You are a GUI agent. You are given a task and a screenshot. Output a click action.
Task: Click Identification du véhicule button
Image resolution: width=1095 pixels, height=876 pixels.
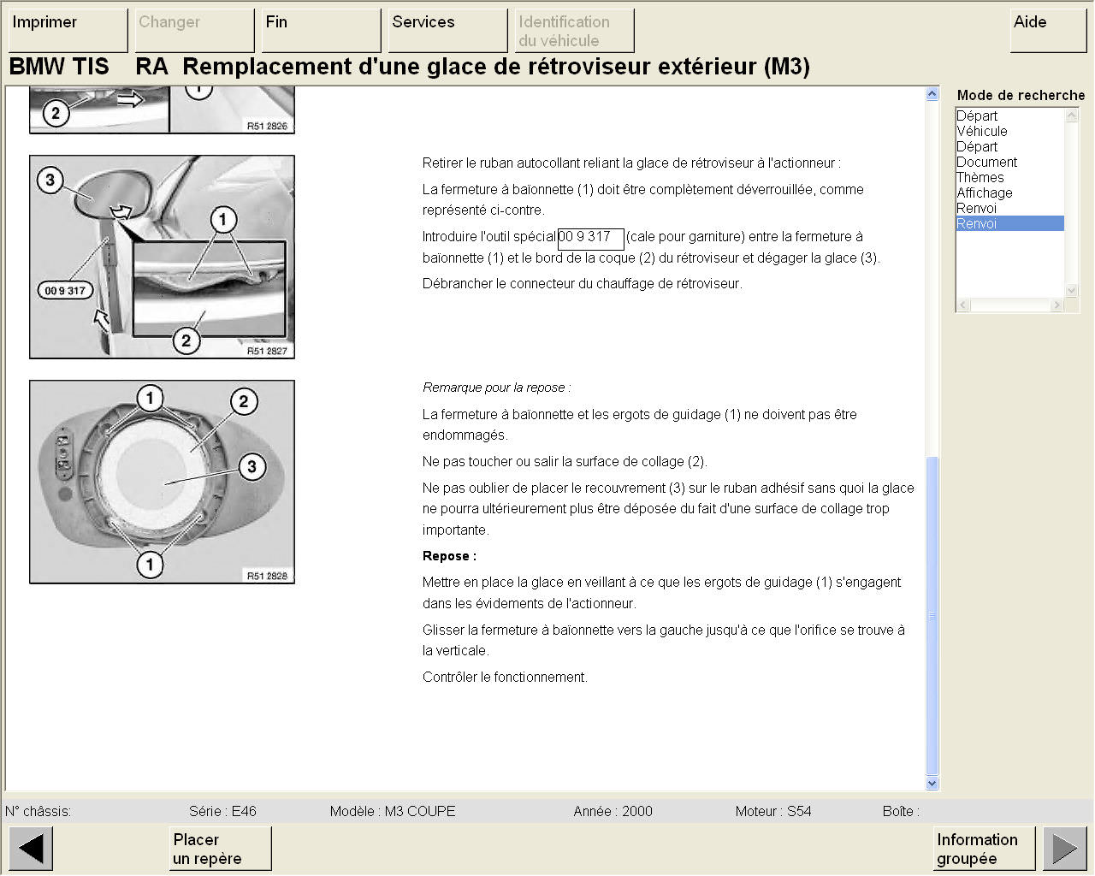point(574,31)
